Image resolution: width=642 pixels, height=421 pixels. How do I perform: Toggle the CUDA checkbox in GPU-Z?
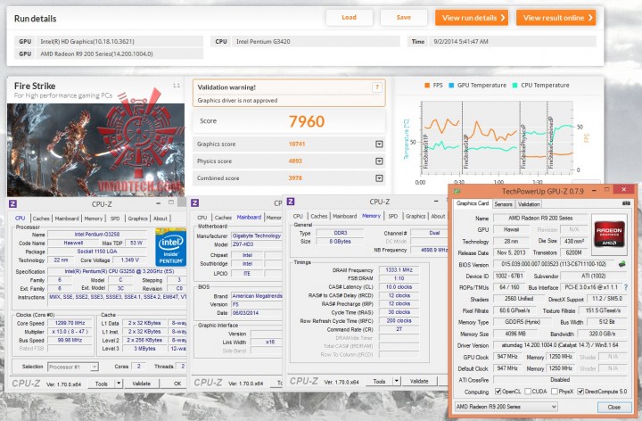click(528, 392)
